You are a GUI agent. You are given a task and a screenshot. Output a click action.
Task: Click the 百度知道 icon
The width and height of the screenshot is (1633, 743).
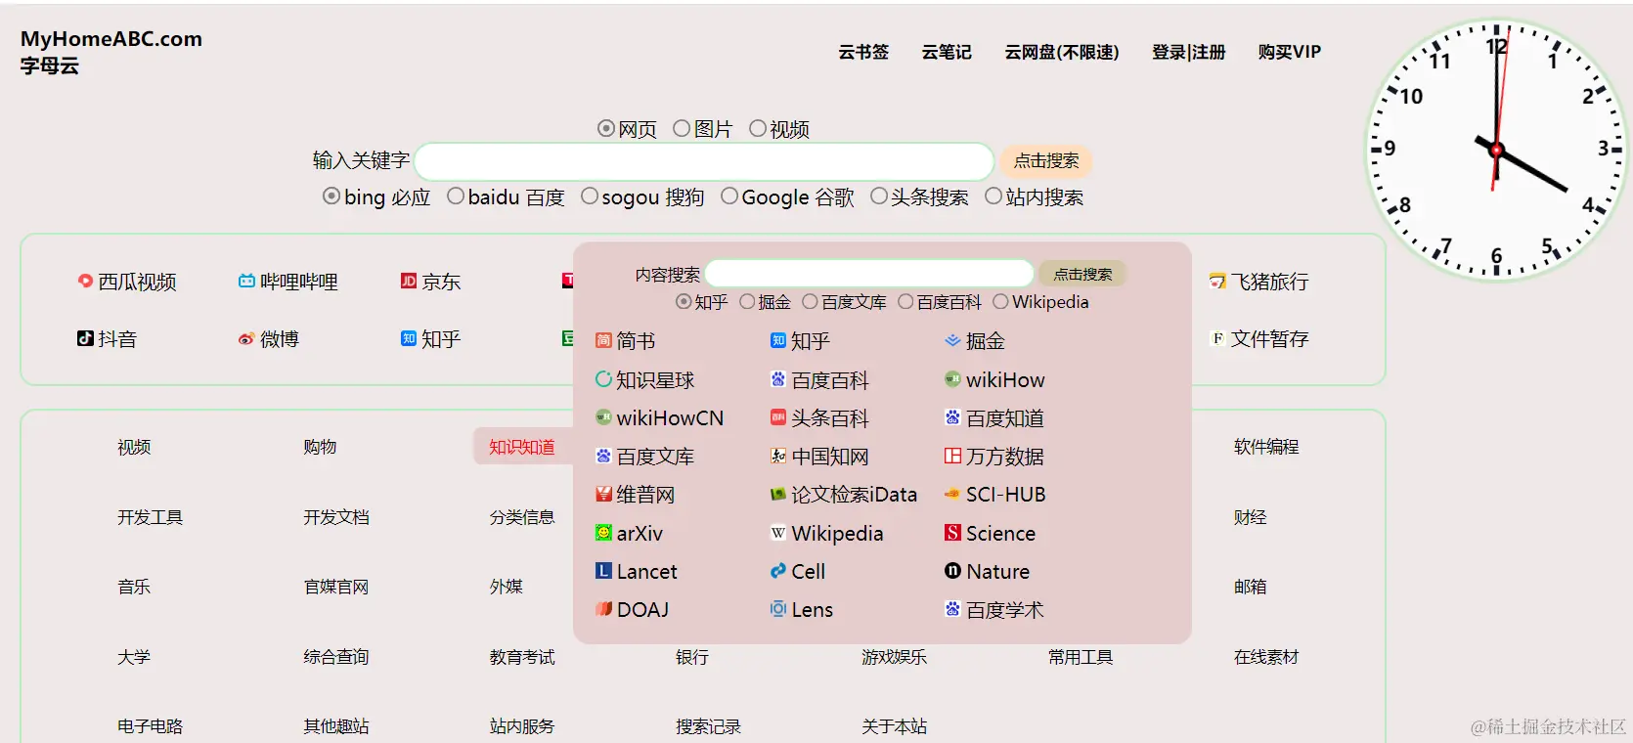coord(952,417)
